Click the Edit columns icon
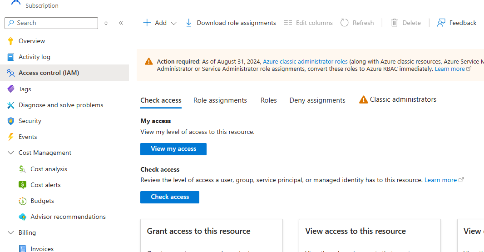Image resolution: width=484 pixels, height=252 pixels. coord(288,23)
